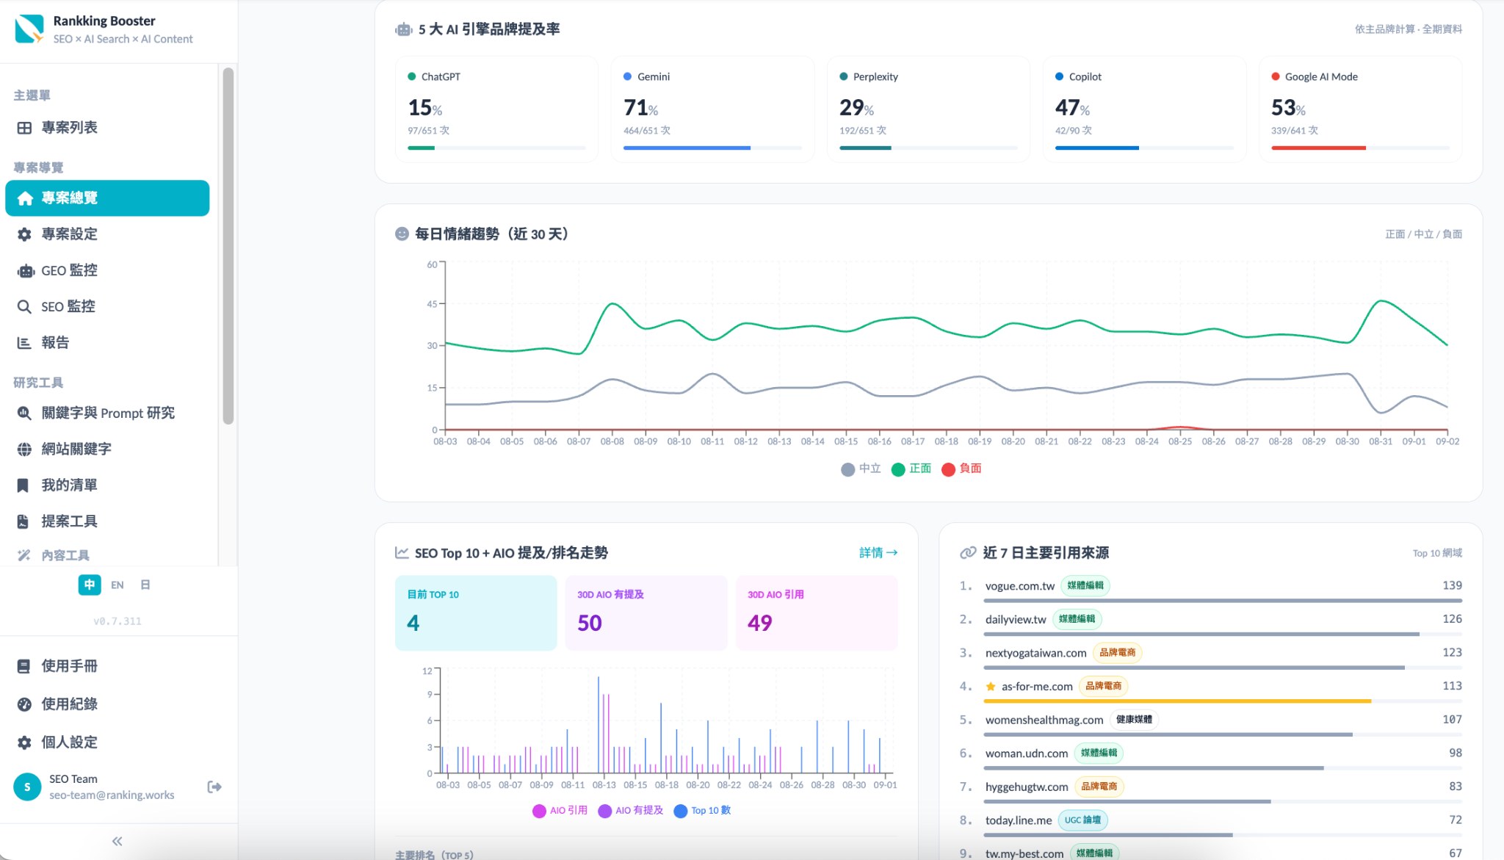Click seo-team@ranking.works account email
This screenshot has width=1504, height=860.
[112, 795]
